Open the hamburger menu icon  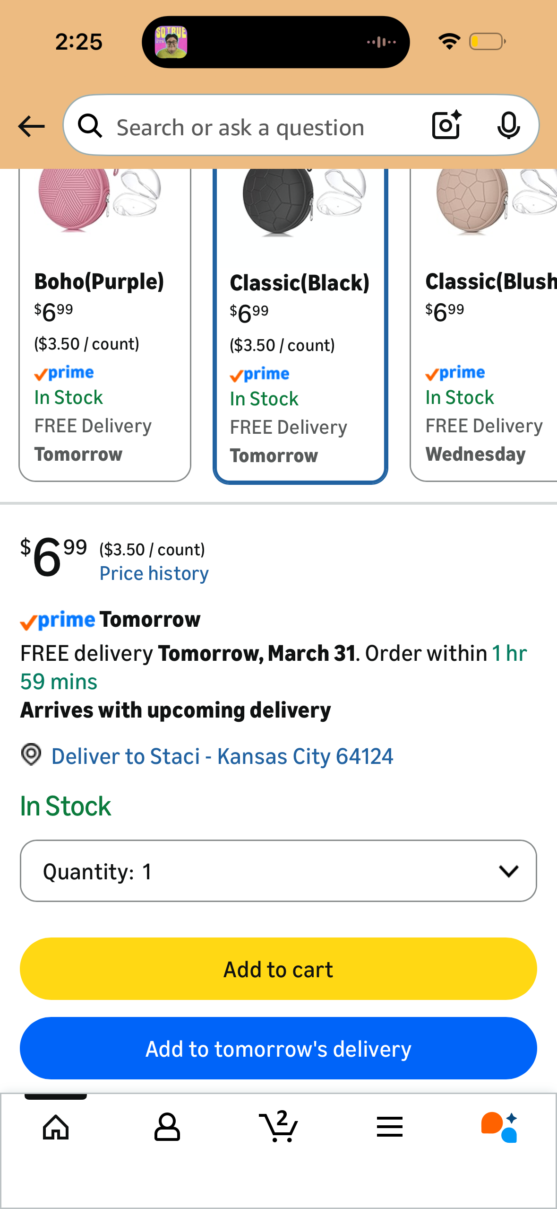(x=390, y=1127)
